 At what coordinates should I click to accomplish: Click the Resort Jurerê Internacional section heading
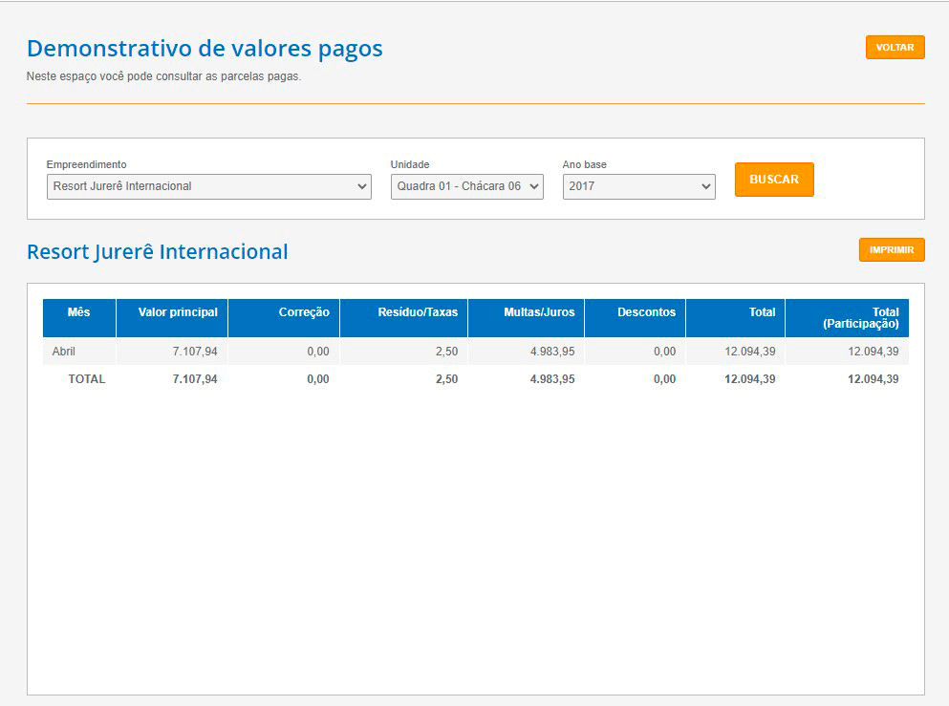pyautogui.click(x=158, y=252)
